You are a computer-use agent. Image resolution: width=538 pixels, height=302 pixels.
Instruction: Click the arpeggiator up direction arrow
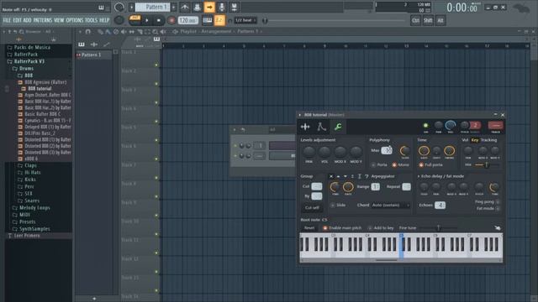(x=338, y=176)
